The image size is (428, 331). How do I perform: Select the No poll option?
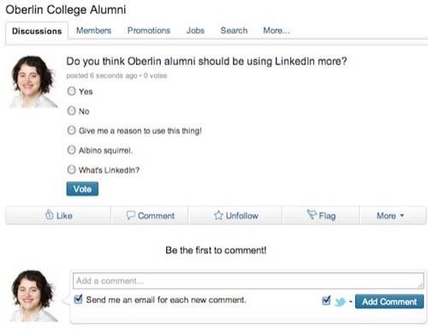coord(71,110)
